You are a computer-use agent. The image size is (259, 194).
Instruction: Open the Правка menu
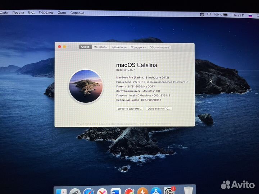18,13
